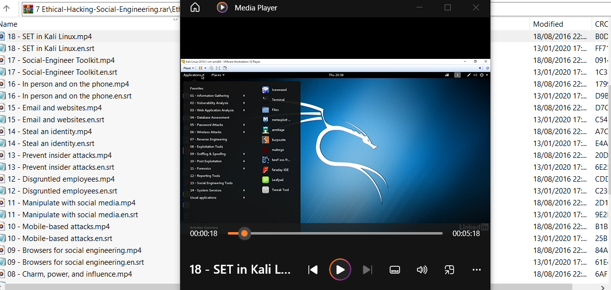Click the Terminal icon in video
This screenshot has height=290, width=611.
click(266, 99)
